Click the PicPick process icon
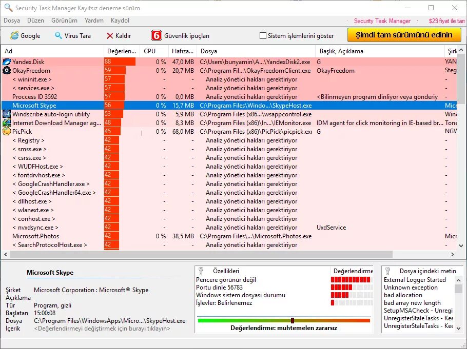This screenshot has width=467, height=349. pos(7,132)
